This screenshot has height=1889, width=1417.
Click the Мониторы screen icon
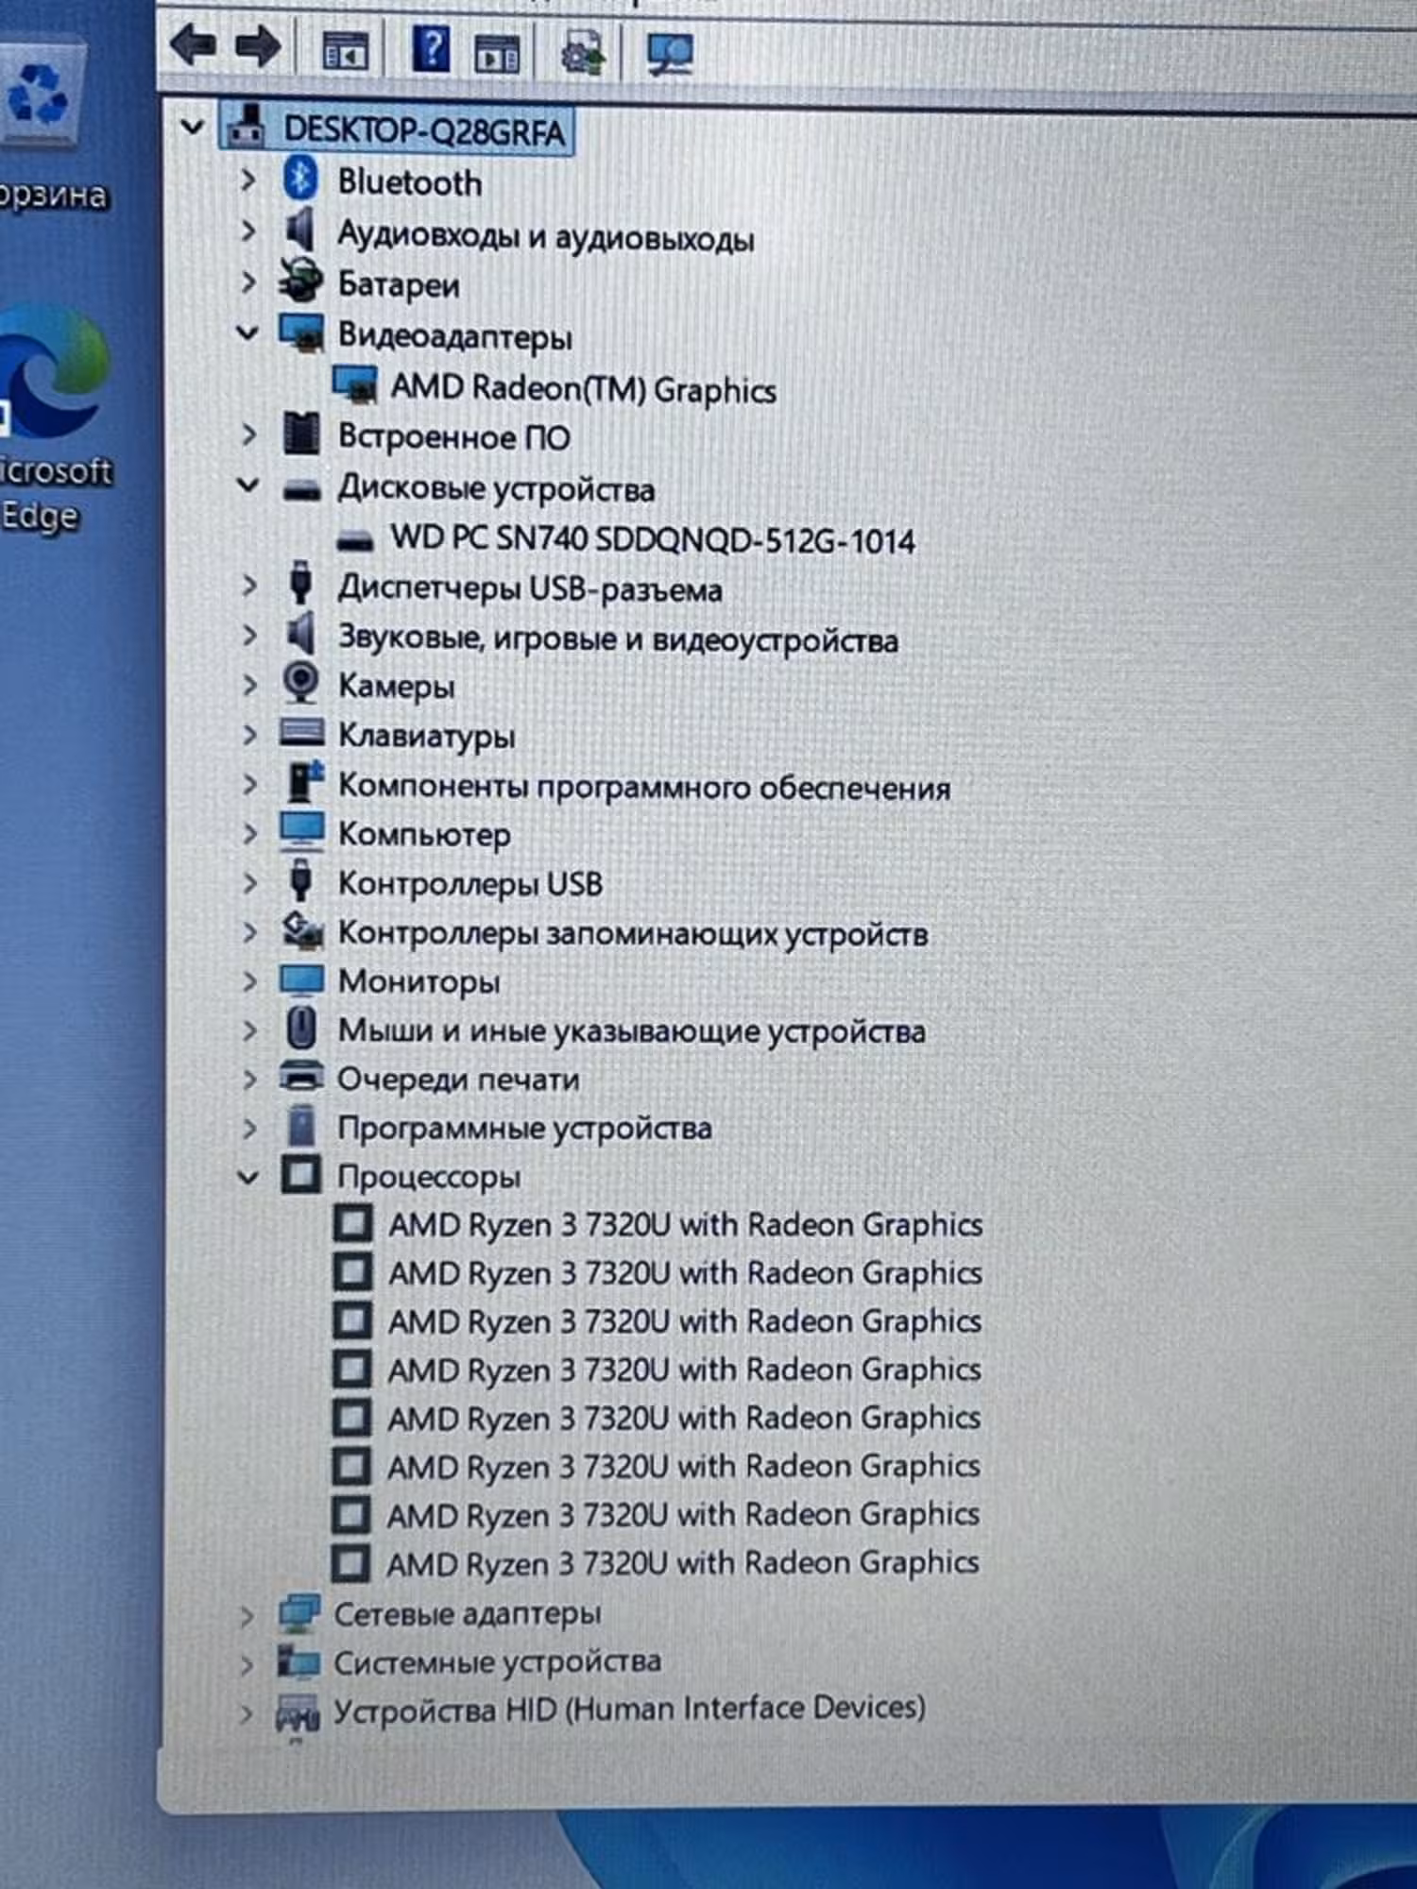302,979
